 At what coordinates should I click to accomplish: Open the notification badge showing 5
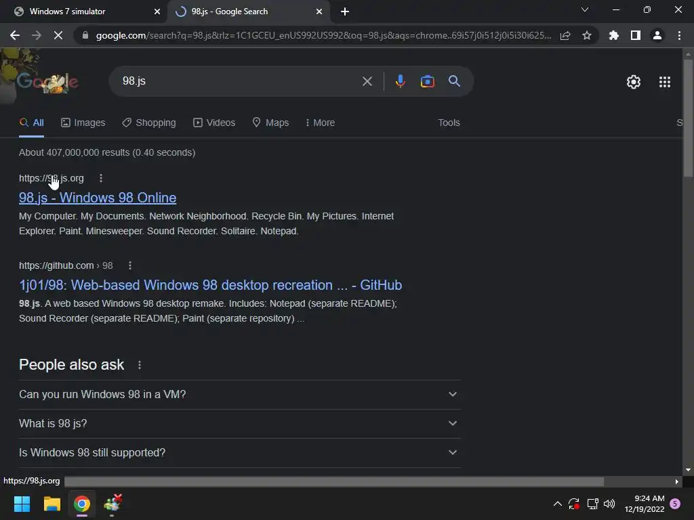[x=675, y=504]
